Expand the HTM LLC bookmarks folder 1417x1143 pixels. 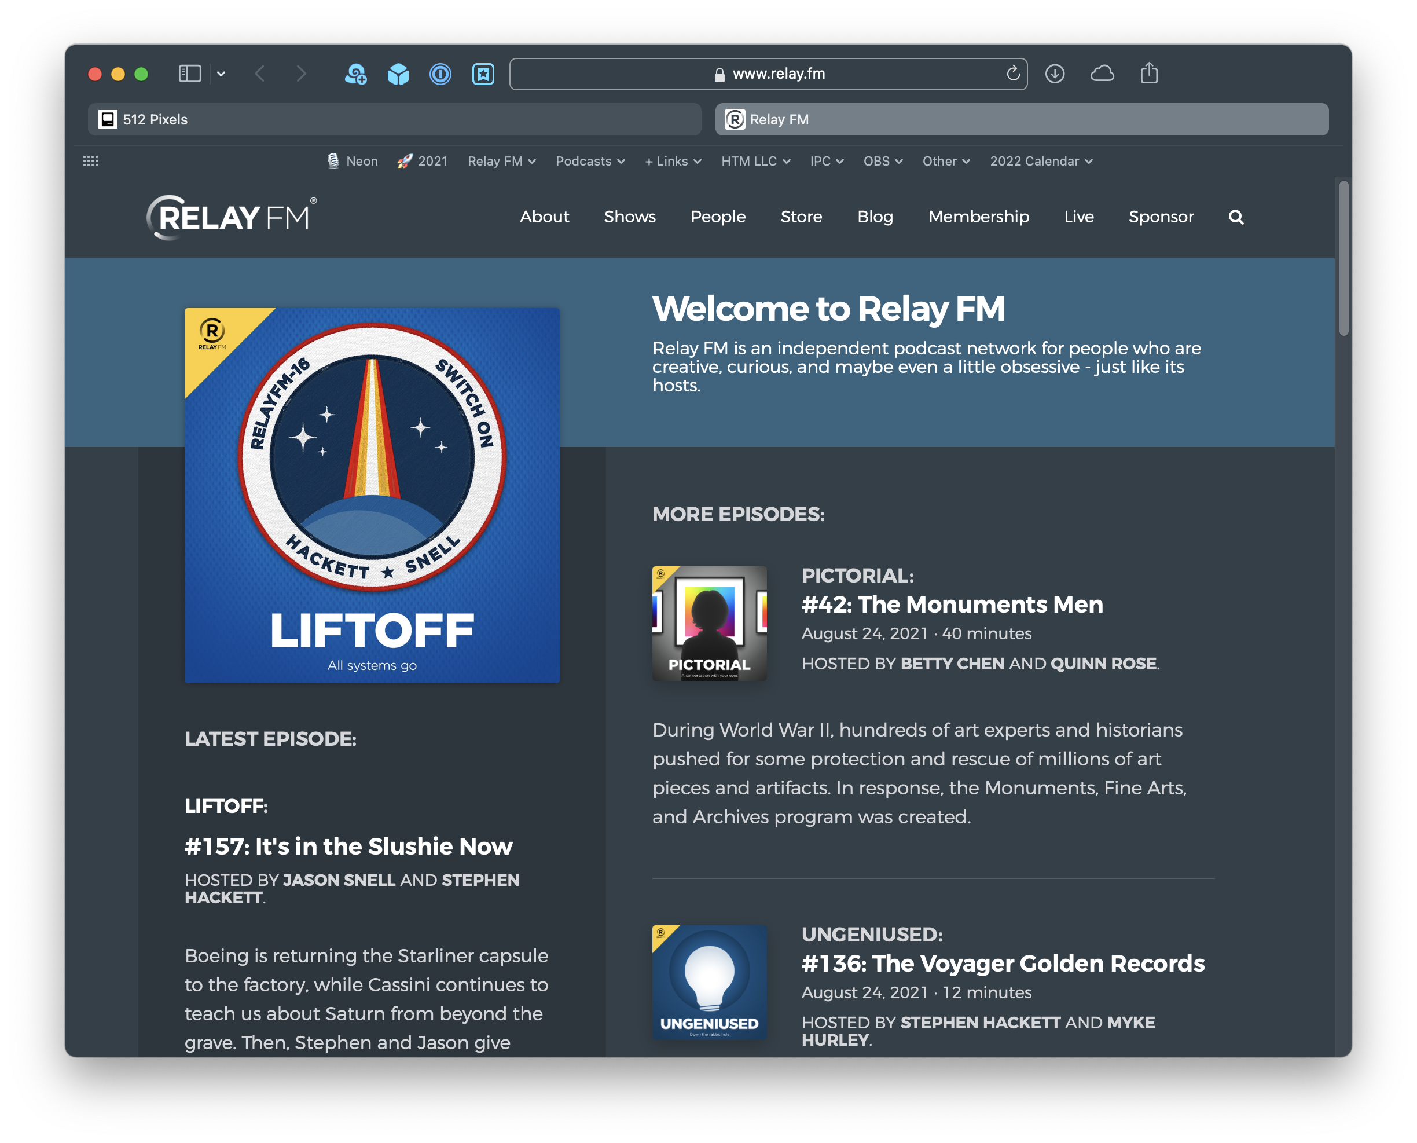pyautogui.click(x=755, y=162)
